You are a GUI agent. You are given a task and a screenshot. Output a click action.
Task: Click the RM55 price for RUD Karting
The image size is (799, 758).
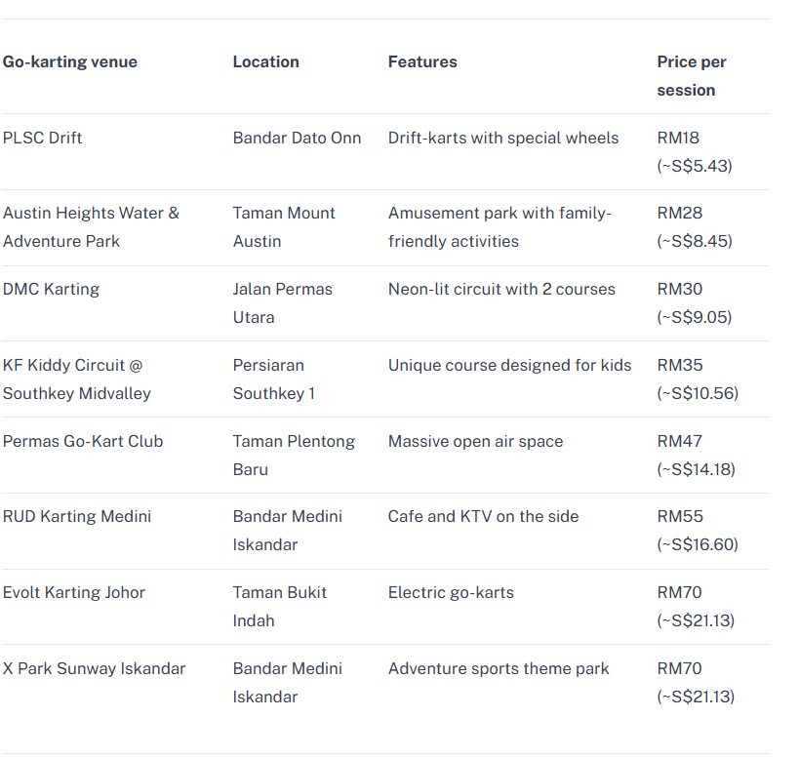point(698,531)
